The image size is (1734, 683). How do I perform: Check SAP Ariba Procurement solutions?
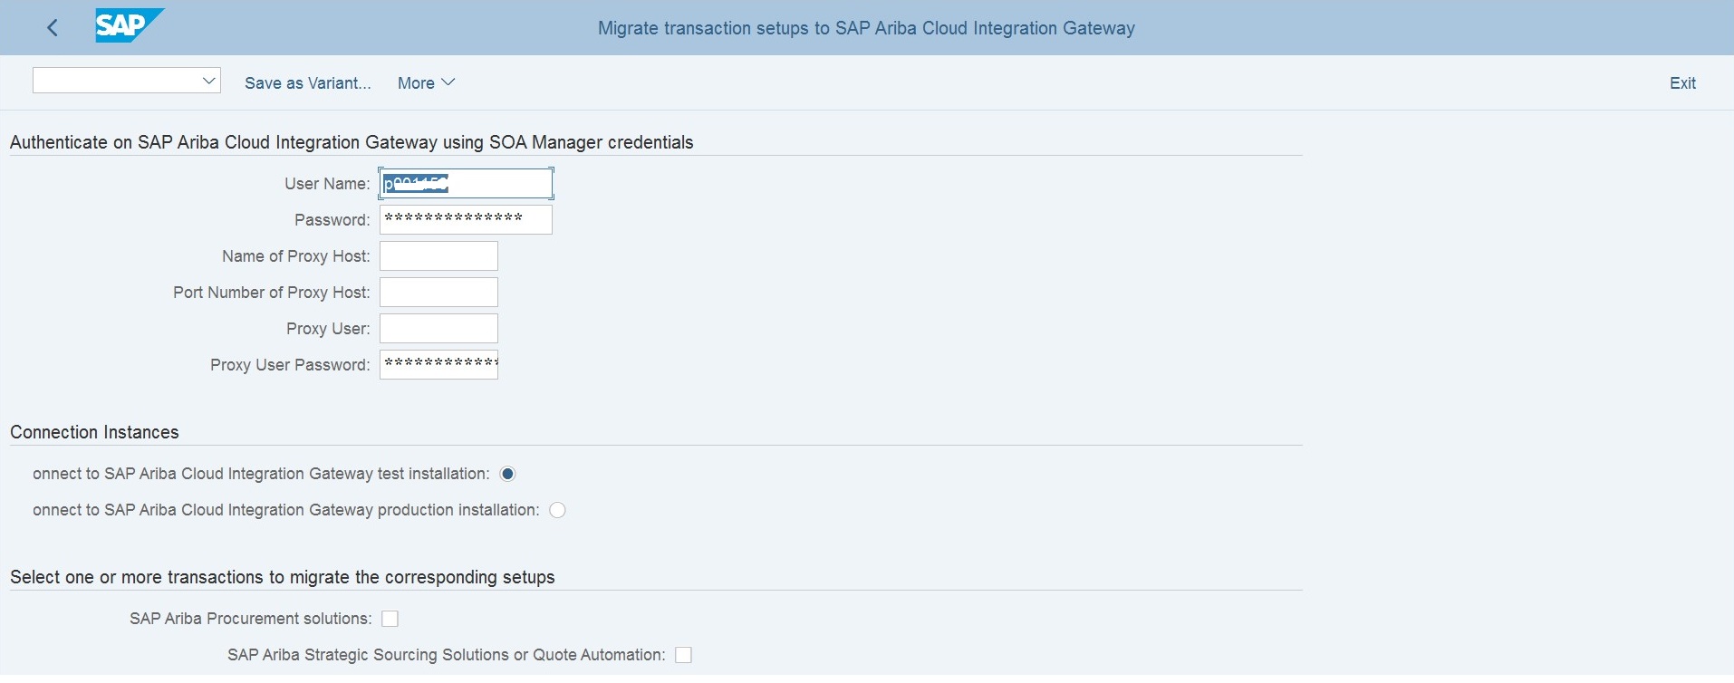coord(390,619)
